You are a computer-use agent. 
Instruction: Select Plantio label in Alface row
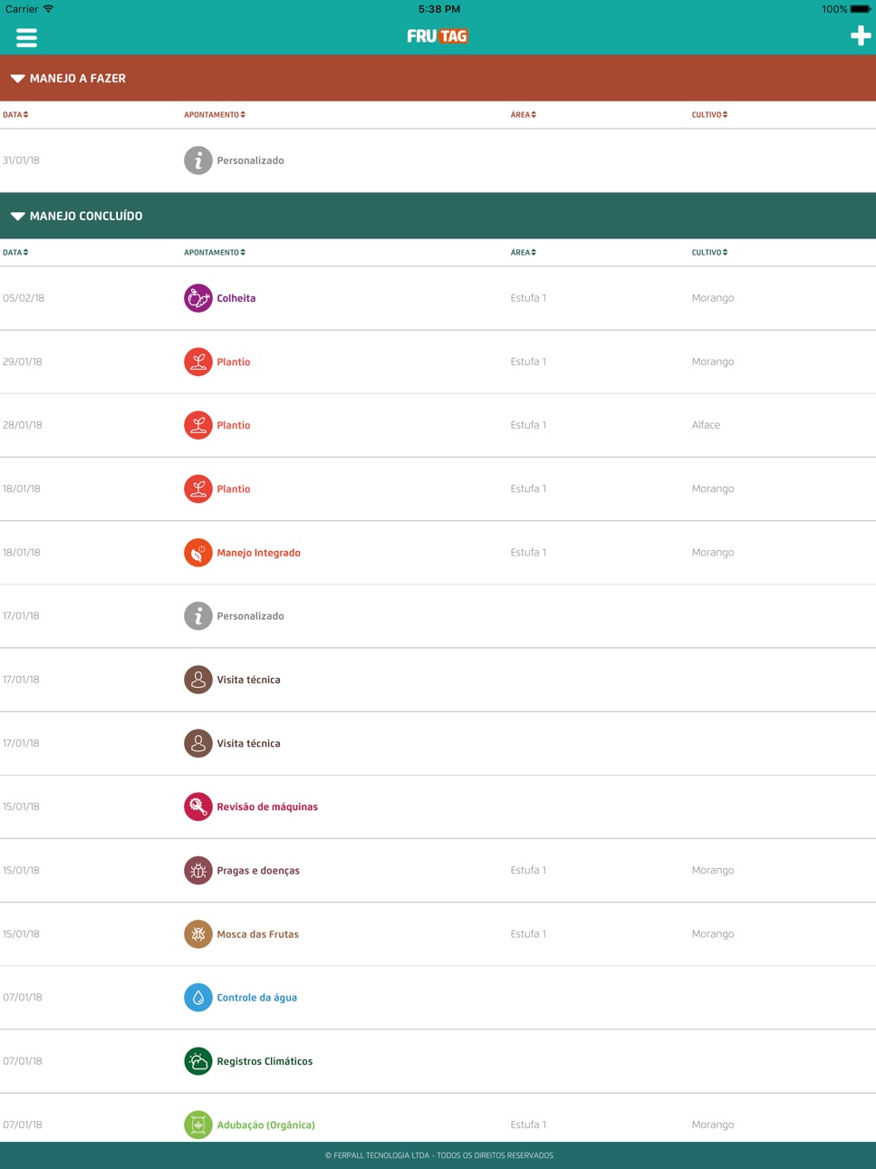pos(234,425)
